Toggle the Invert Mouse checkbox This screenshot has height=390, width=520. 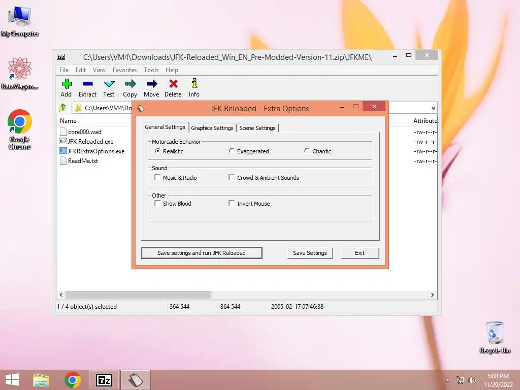[x=232, y=203]
